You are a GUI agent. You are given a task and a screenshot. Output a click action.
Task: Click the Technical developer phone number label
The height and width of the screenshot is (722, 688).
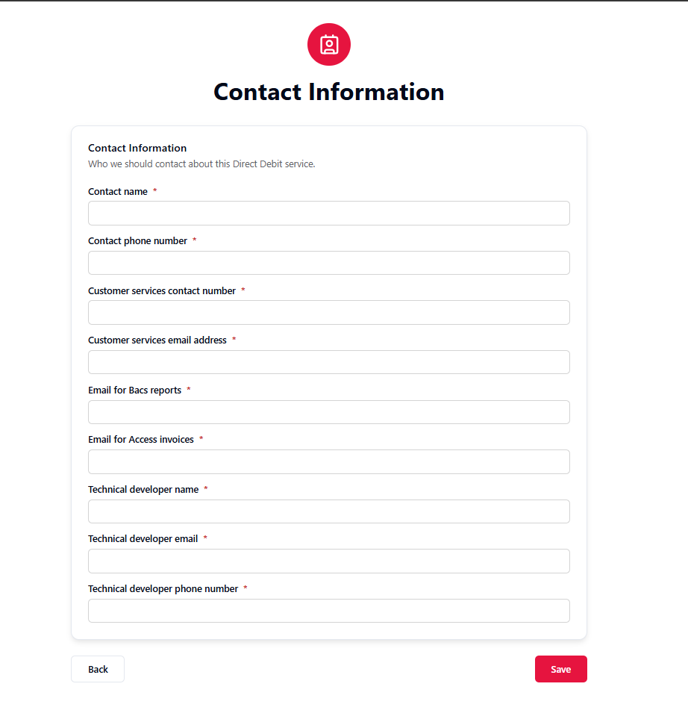click(163, 589)
